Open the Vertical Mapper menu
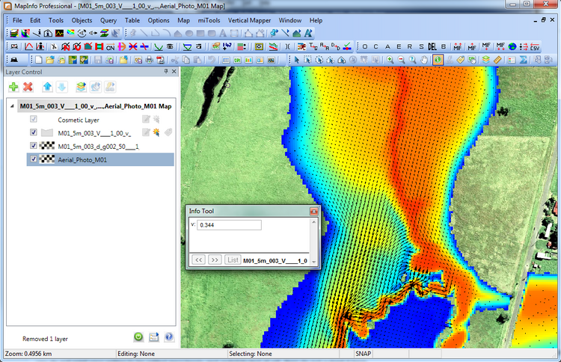 (x=248, y=20)
